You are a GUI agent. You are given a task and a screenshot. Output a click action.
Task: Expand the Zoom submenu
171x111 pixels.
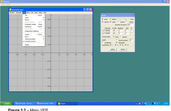tap(34, 18)
